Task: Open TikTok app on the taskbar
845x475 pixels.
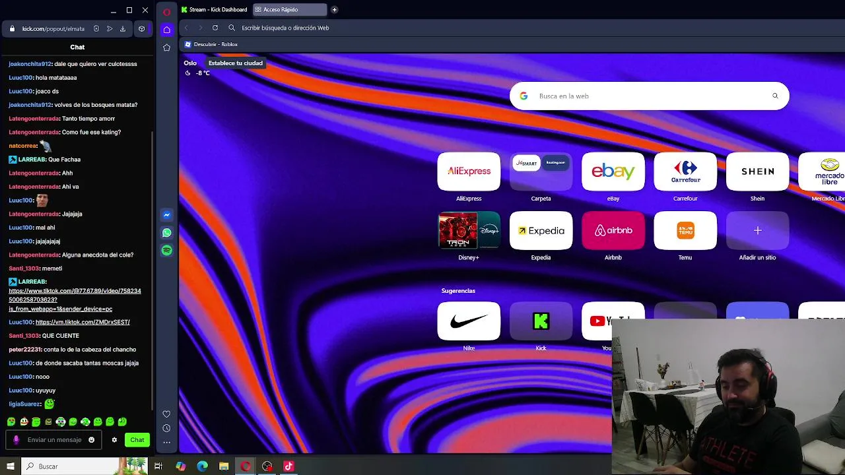Action: coord(288,466)
